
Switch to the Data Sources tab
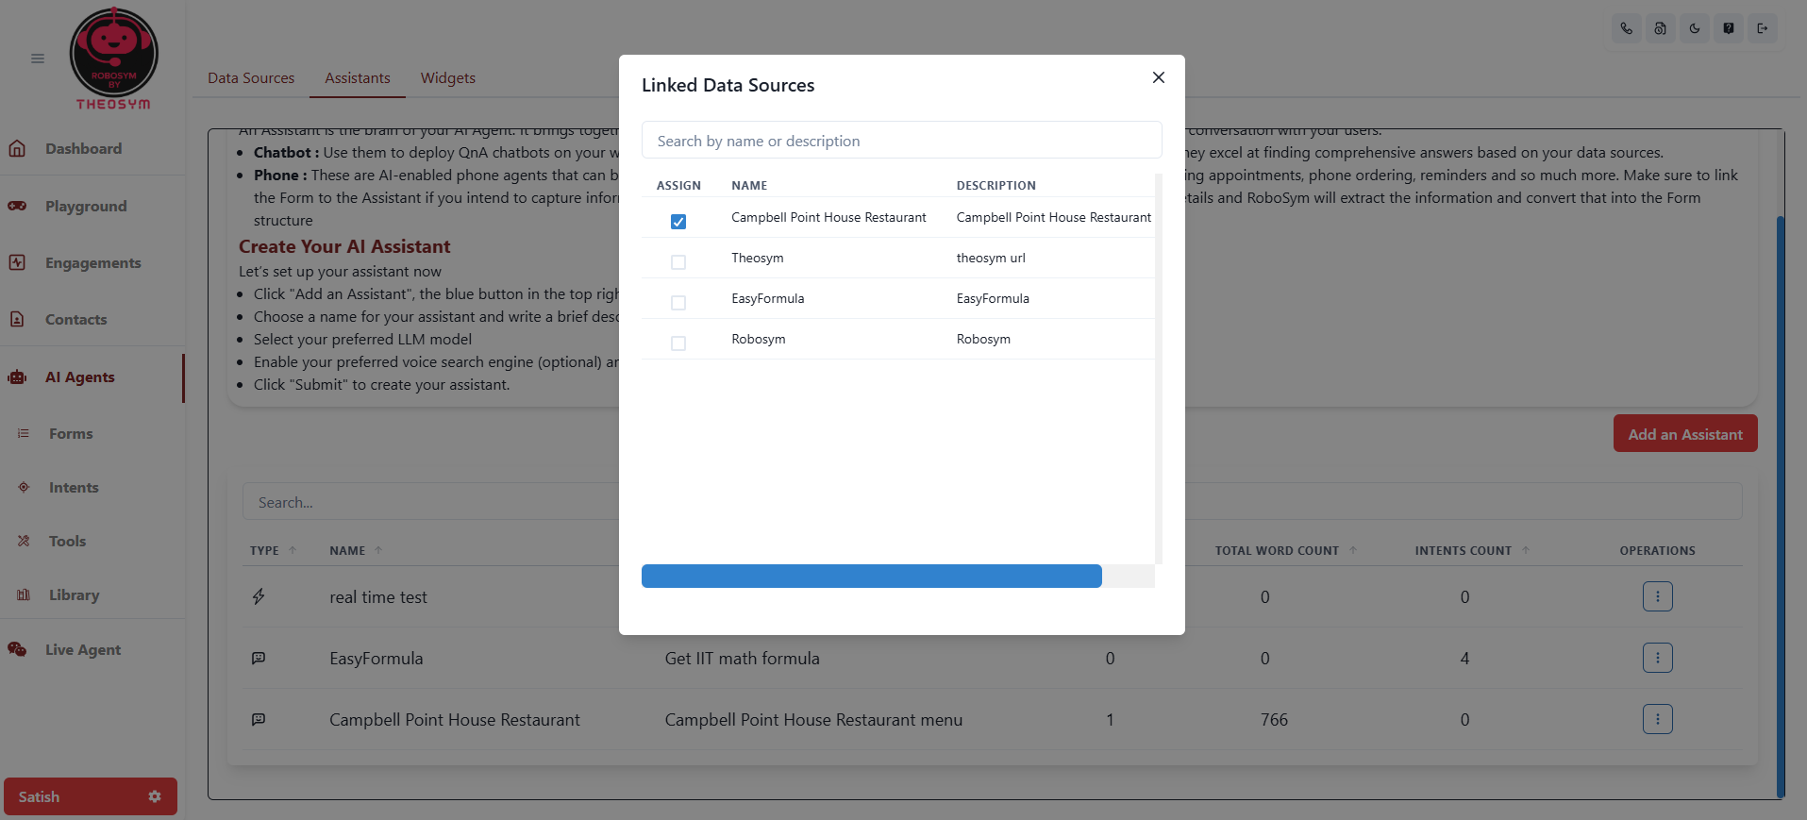coord(251,78)
